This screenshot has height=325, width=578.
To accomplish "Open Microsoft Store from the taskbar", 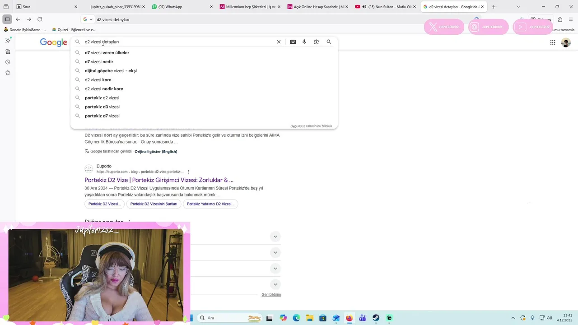I will click(322, 318).
